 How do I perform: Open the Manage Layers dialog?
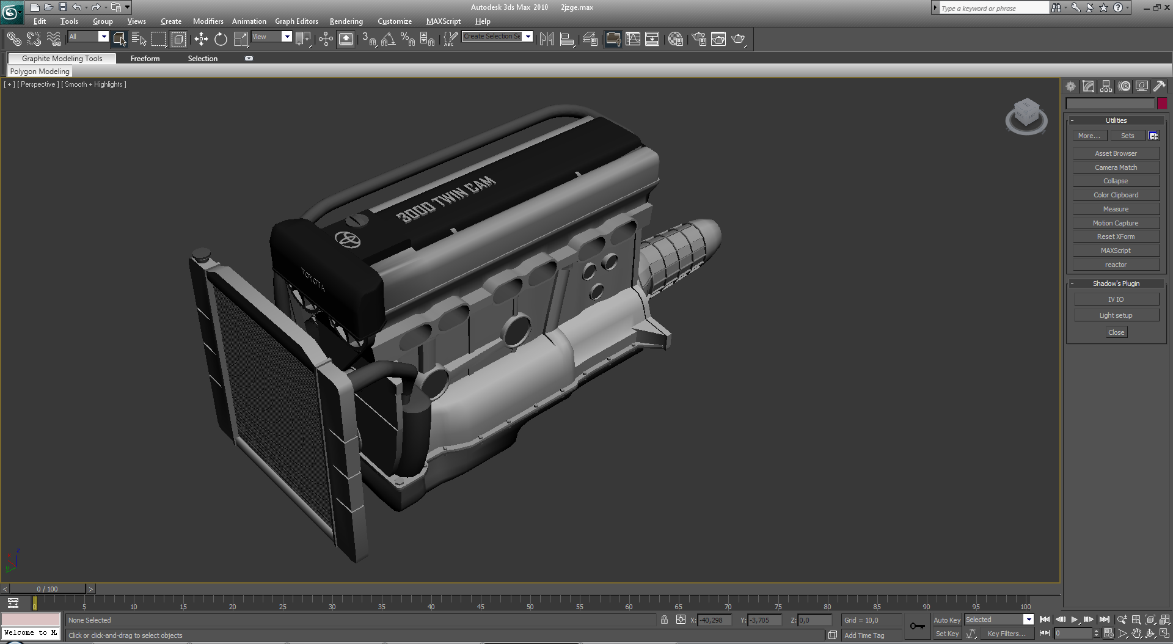(590, 39)
